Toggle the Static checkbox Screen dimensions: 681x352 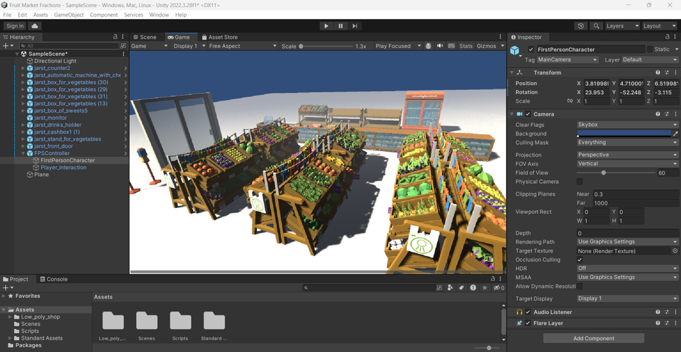[x=650, y=49]
